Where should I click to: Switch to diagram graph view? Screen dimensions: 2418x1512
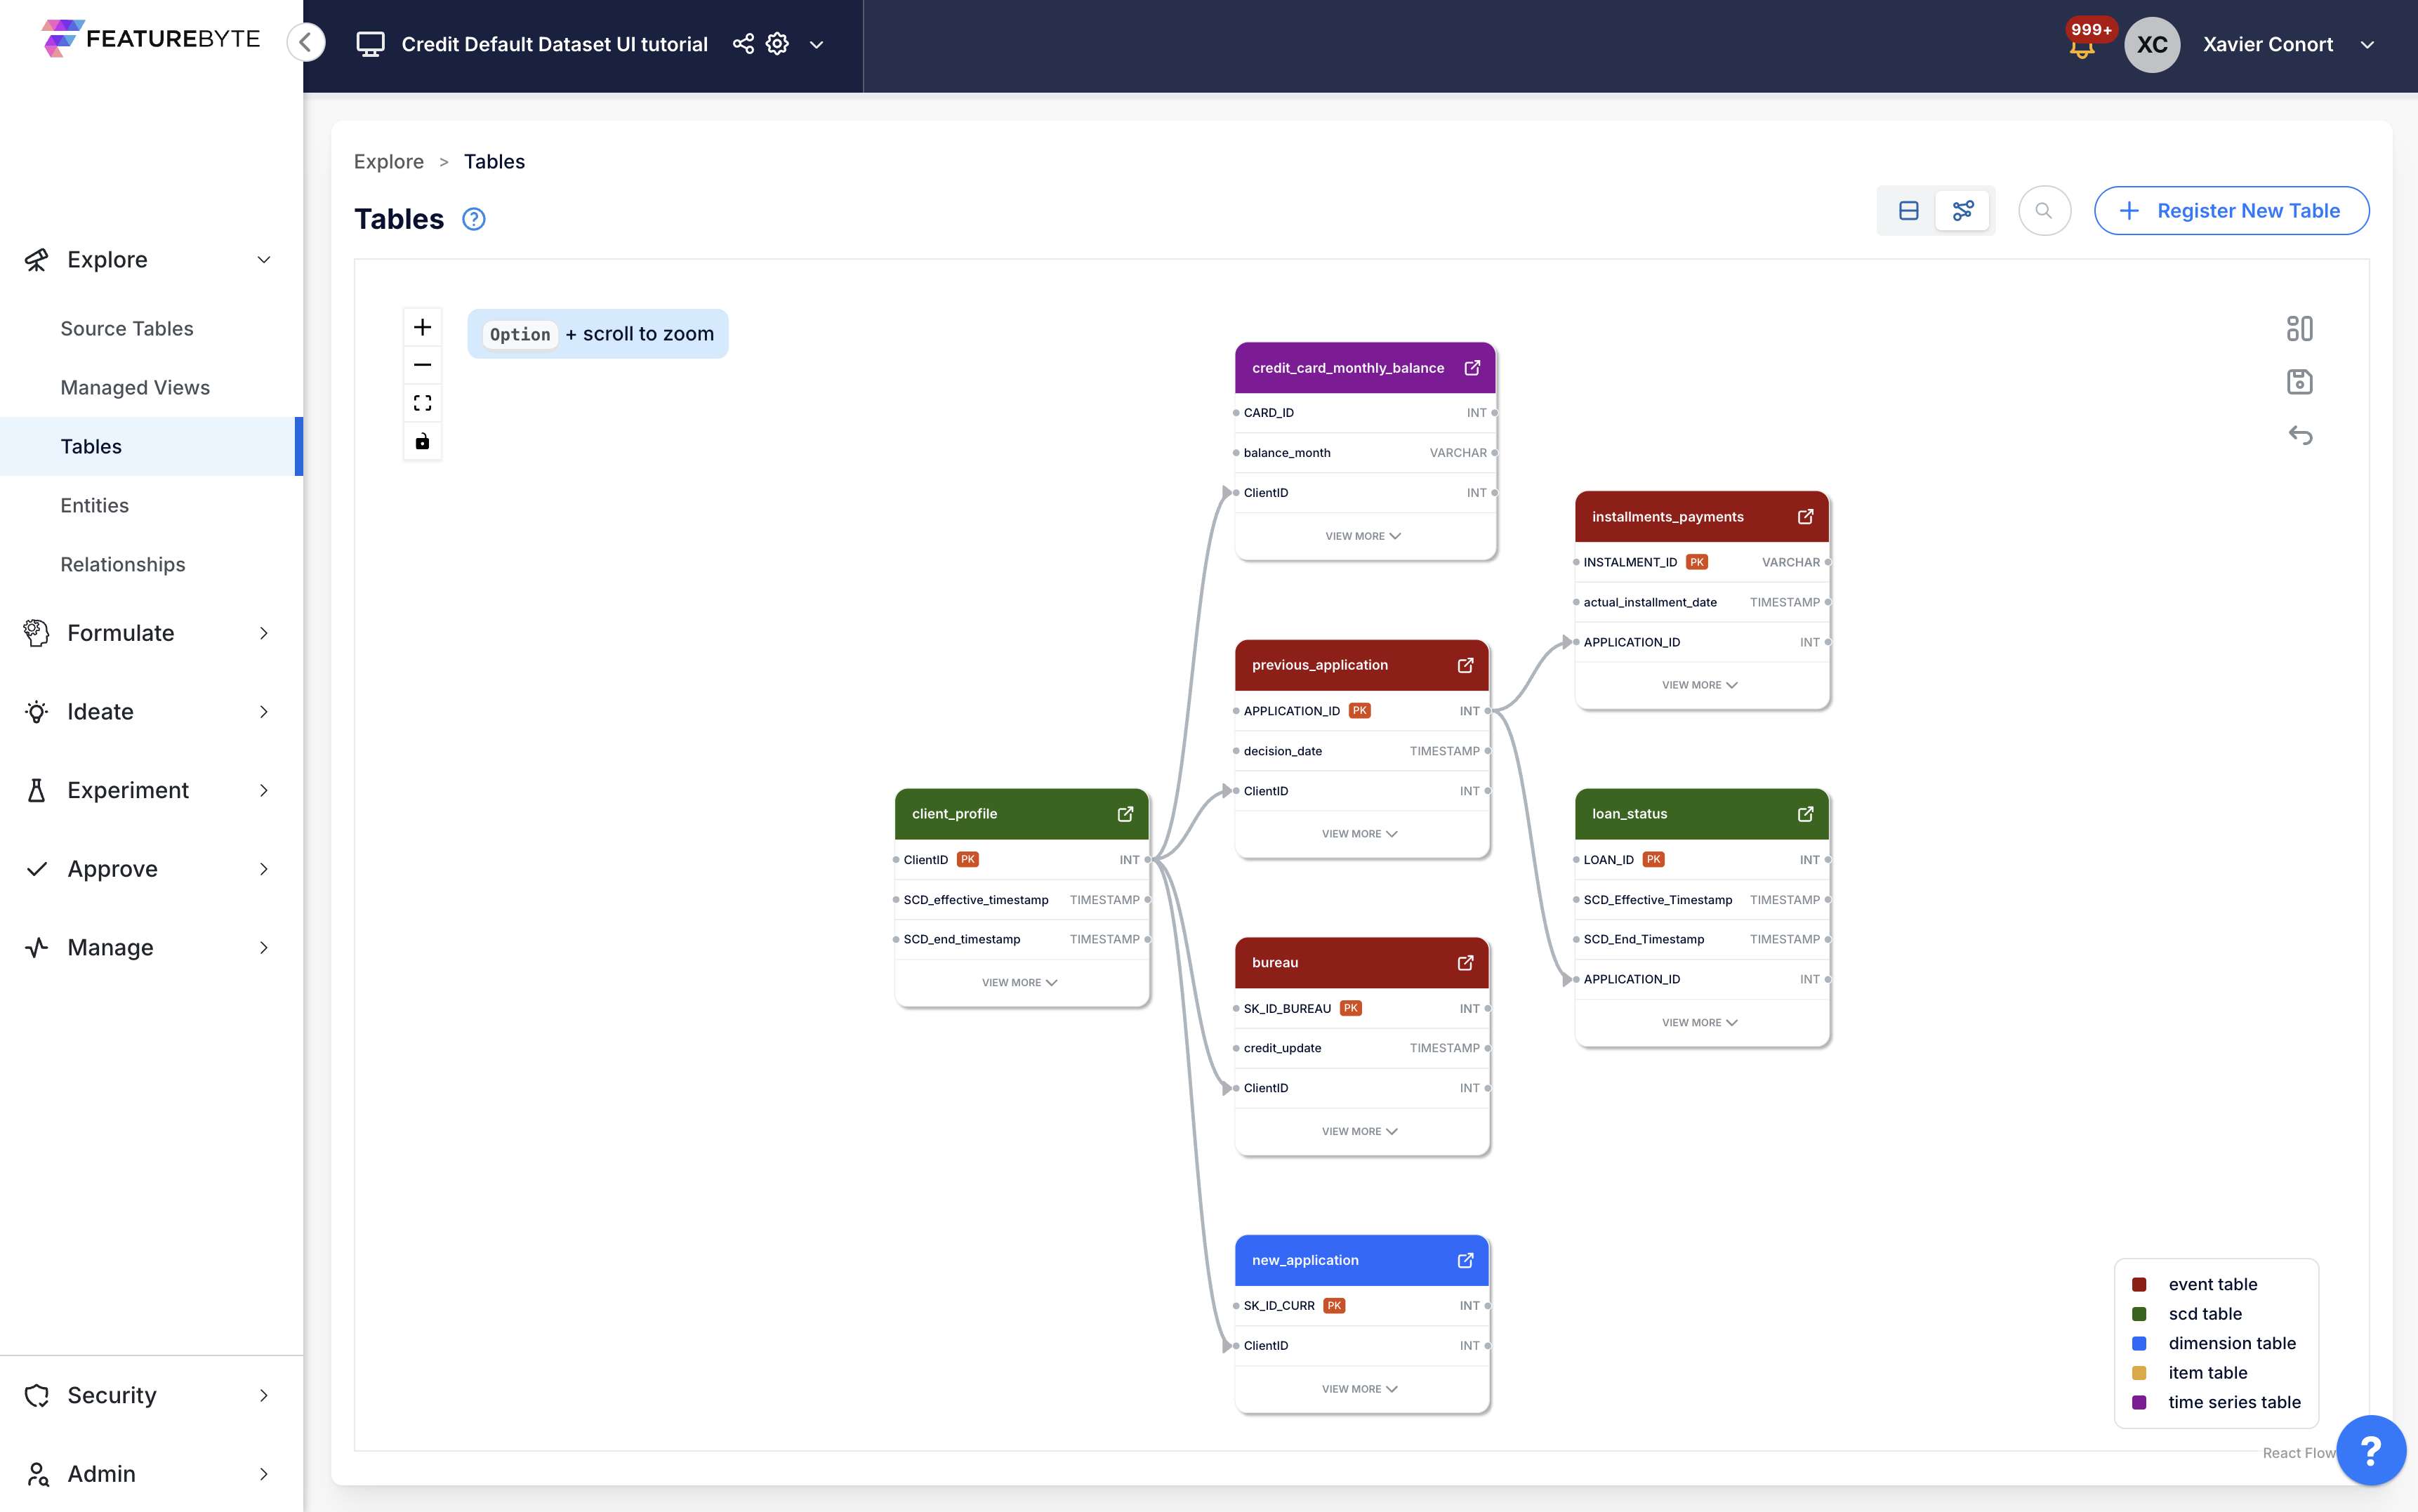[1963, 211]
